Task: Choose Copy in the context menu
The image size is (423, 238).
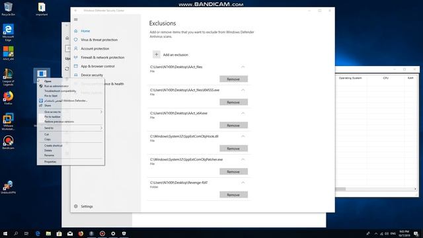Action: pyautogui.click(x=71, y=139)
